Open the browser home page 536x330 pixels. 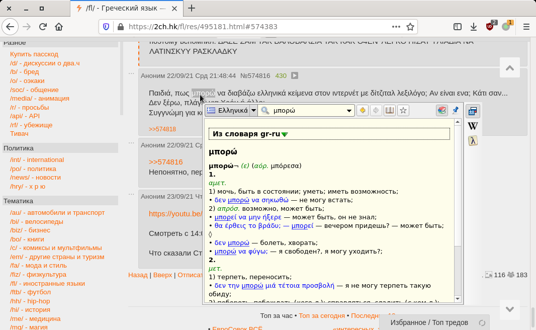59,27
